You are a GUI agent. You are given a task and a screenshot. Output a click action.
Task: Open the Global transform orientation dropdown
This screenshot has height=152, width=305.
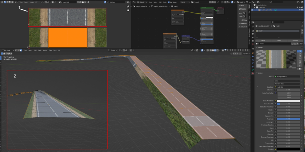click(113, 50)
